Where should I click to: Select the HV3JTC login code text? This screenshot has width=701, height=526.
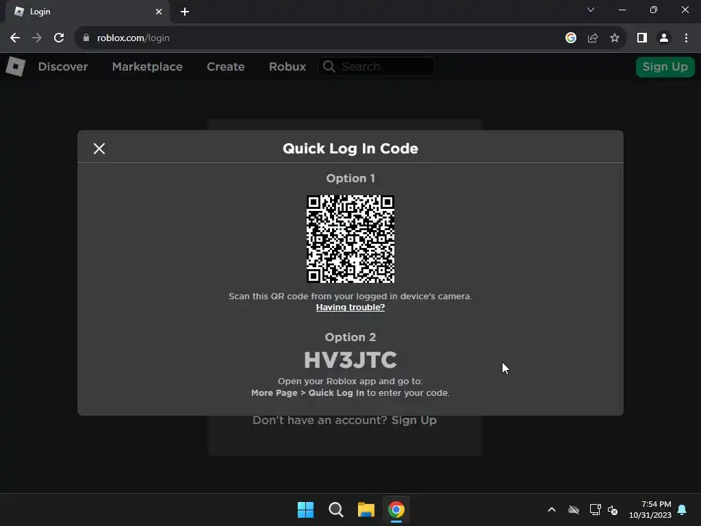(350, 360)
